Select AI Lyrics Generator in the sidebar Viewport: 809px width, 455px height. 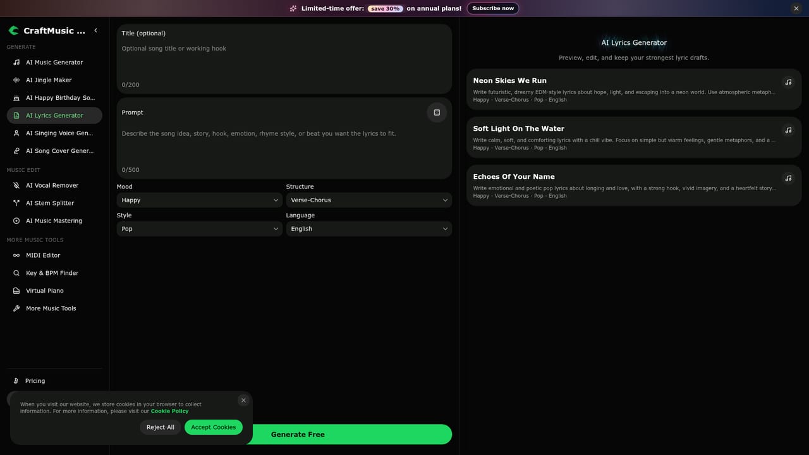(x=54, y=116)
